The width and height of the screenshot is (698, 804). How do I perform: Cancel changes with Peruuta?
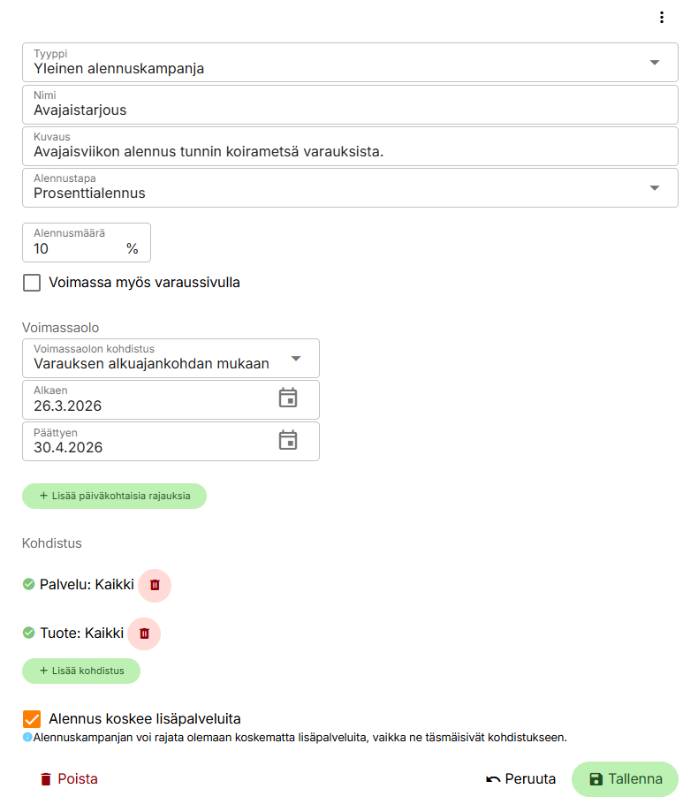tap(521, 779)
